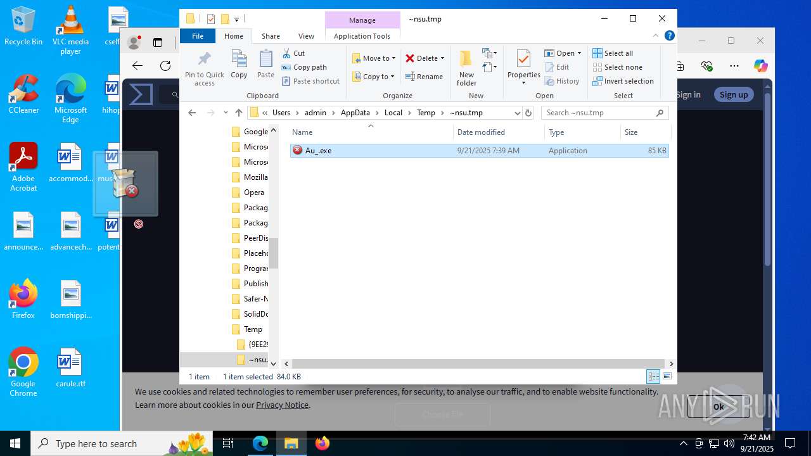Open VLC media player desktop icon
Screen dimensions: 811x456
tap(70, 30)
